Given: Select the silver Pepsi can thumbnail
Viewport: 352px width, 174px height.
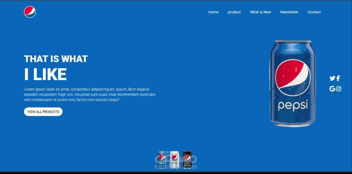Looking at the screenshot, I should coord(175,159).
